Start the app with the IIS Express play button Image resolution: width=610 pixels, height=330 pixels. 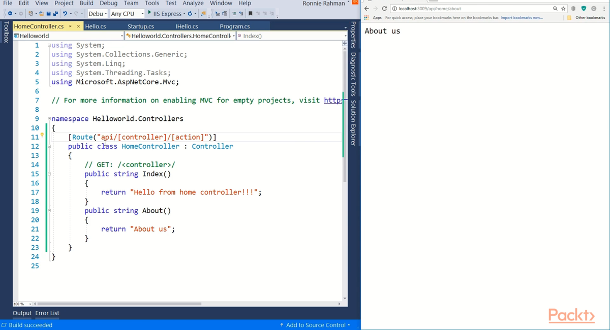(149, 13)
